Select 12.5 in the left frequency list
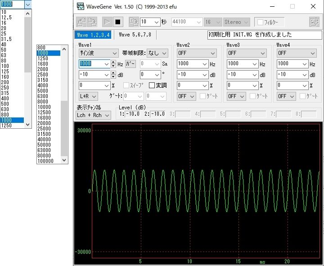The width and height of the screenshot is (324, 266). pyautogui.click(x=12, y=18)
